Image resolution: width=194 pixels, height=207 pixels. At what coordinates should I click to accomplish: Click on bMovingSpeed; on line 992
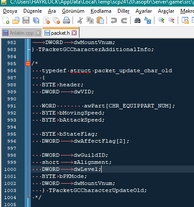click(x=82, y=113)
